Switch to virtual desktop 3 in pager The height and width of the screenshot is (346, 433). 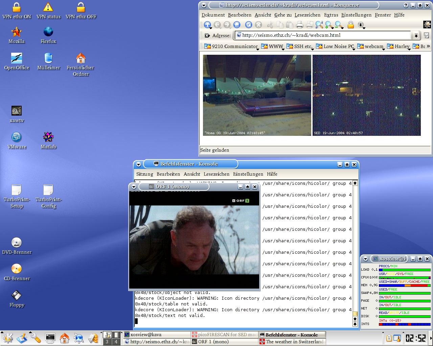tap(107, 342)
